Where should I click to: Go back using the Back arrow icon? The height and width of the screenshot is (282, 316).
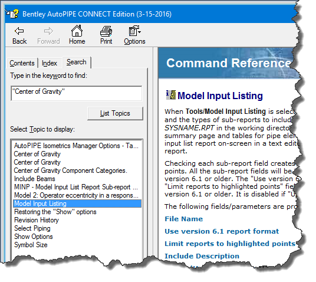coord(19,31)
